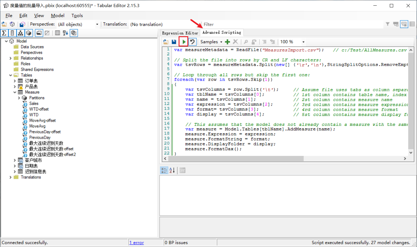Image resolution: width=417 pixels, height=247 pixels.
Task: Switch to the Expression Editor tab
Action: tap(180, 33)
